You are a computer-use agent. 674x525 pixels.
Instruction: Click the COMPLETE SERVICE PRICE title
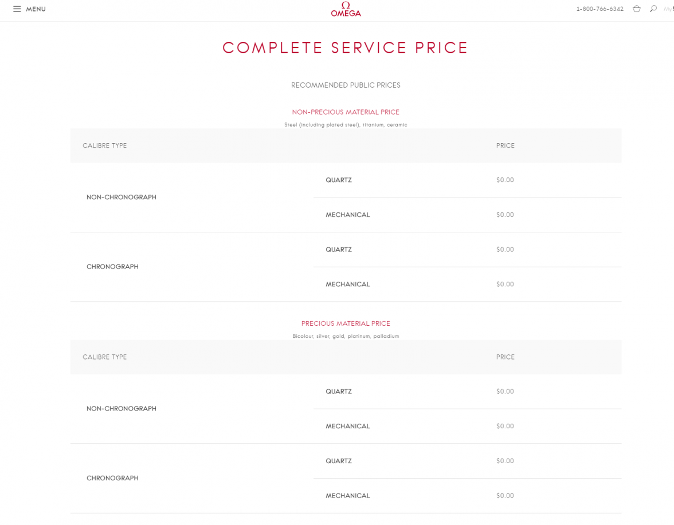click(346, 48)
